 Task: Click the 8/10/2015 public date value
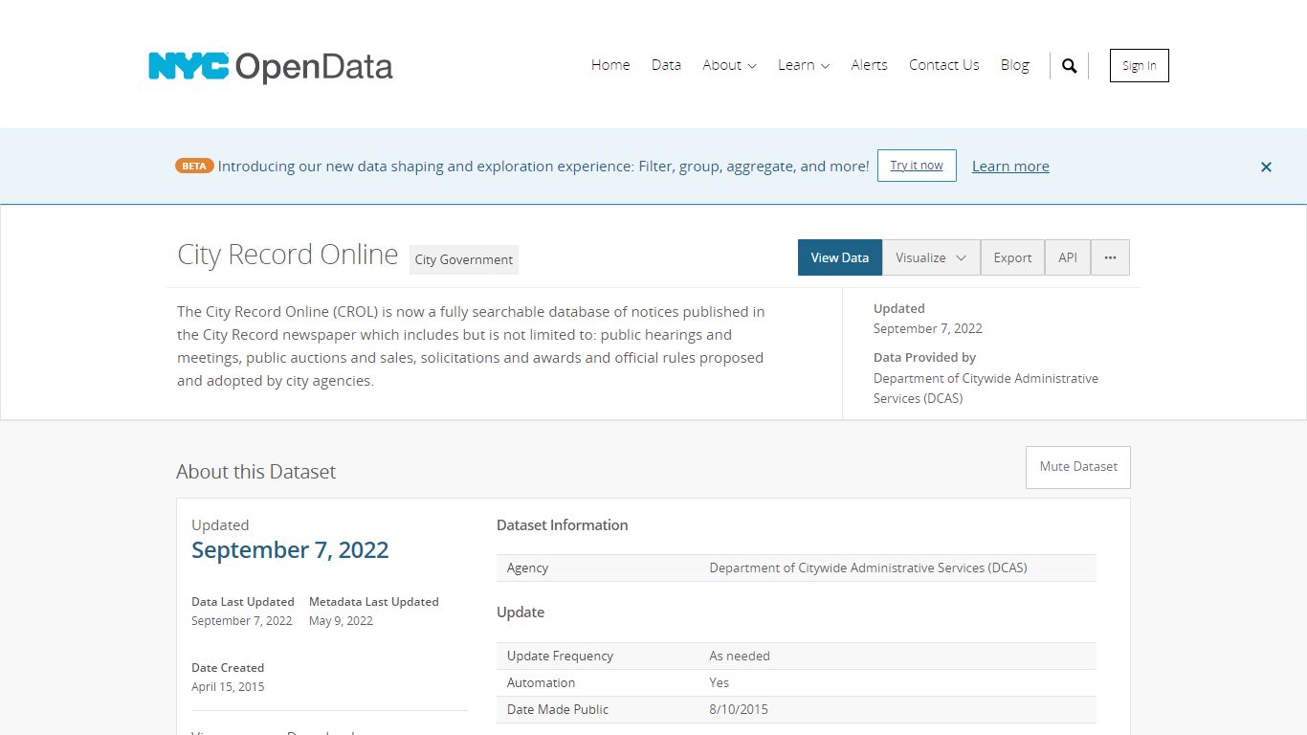[x=739, y=709]
